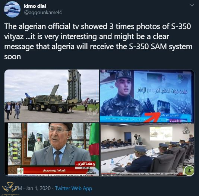Open the officers conference room photo
The image size is (199, 196).
click(147, 150)
